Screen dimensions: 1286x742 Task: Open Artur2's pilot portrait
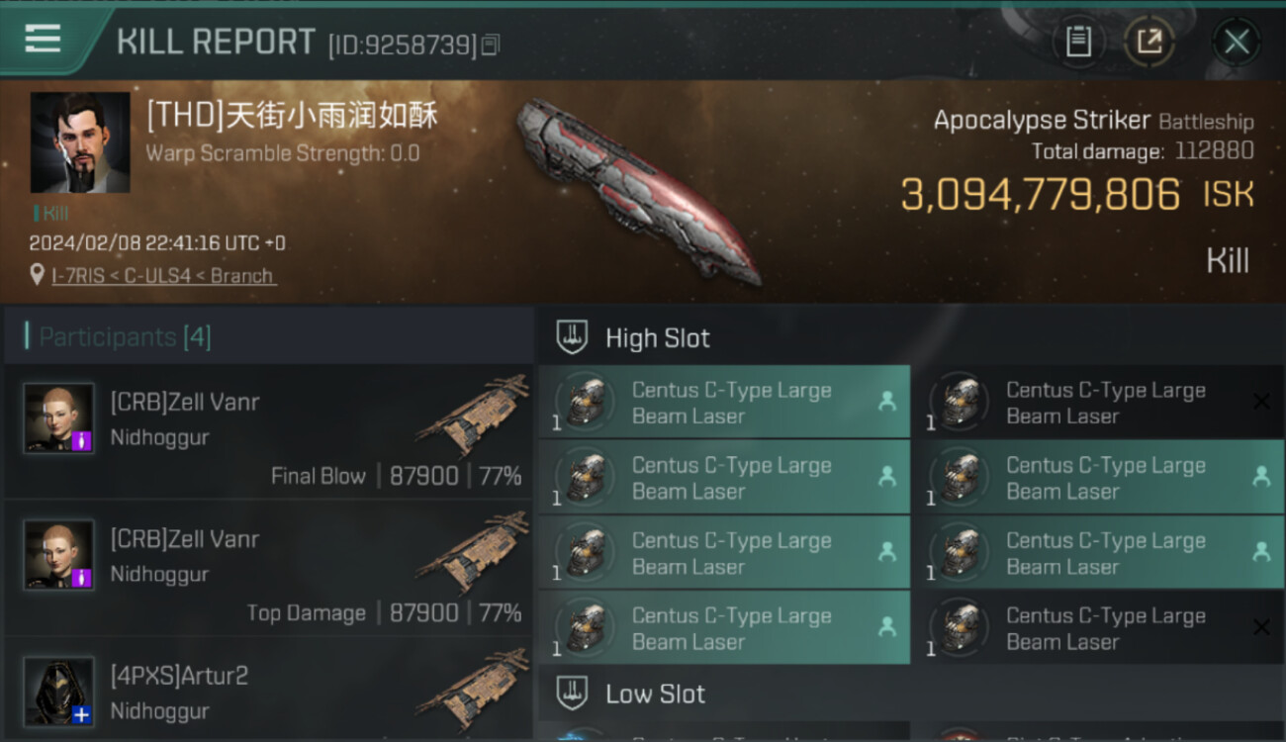pos(59,692)
